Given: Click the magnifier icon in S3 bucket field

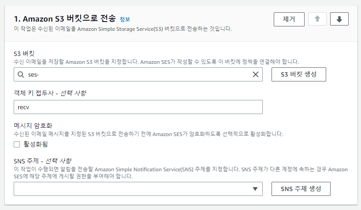Looking at the screenshot, I should click(21, 74).
